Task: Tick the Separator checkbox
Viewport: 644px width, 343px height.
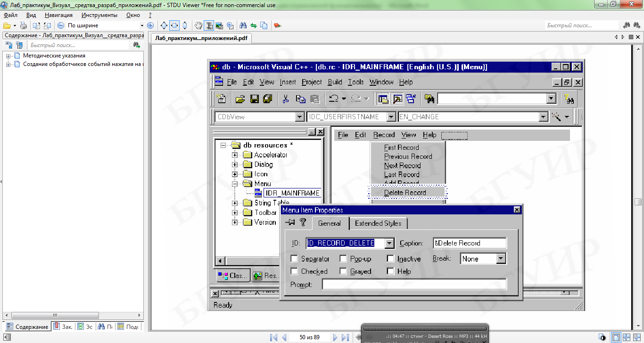Action: coord(294,259)
